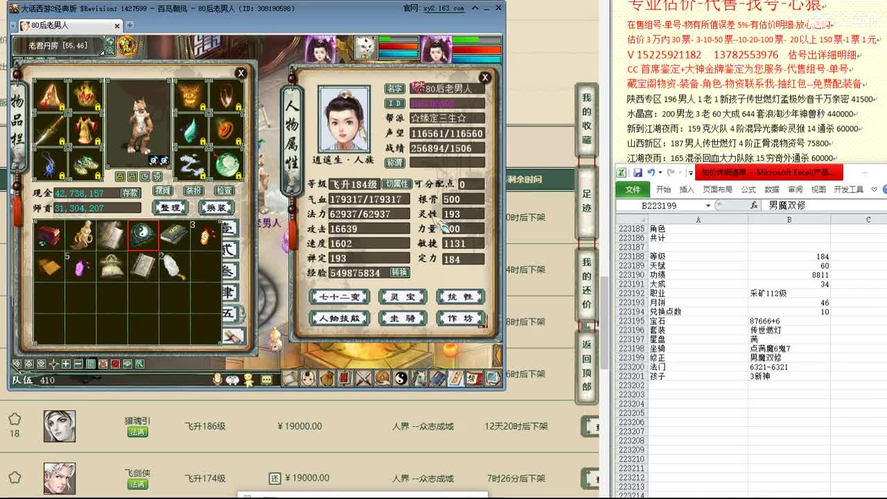Click the red treasure chest inventory item
Image resolution: width=887 pixels, height=499 pixels.
point(49,236)
